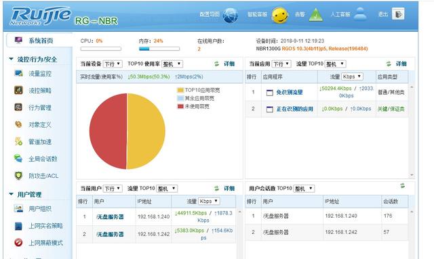Image resolution: width=434 pixels, height=259 pixels.
Task: Click the 防攻击/ACL shield icon
Action: tap(18, 176)
